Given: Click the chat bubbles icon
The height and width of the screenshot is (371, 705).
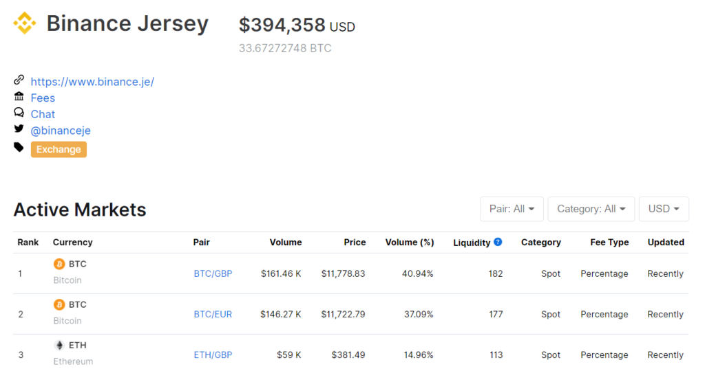Looking at the screenshot, I should click(x=19, y=113).
